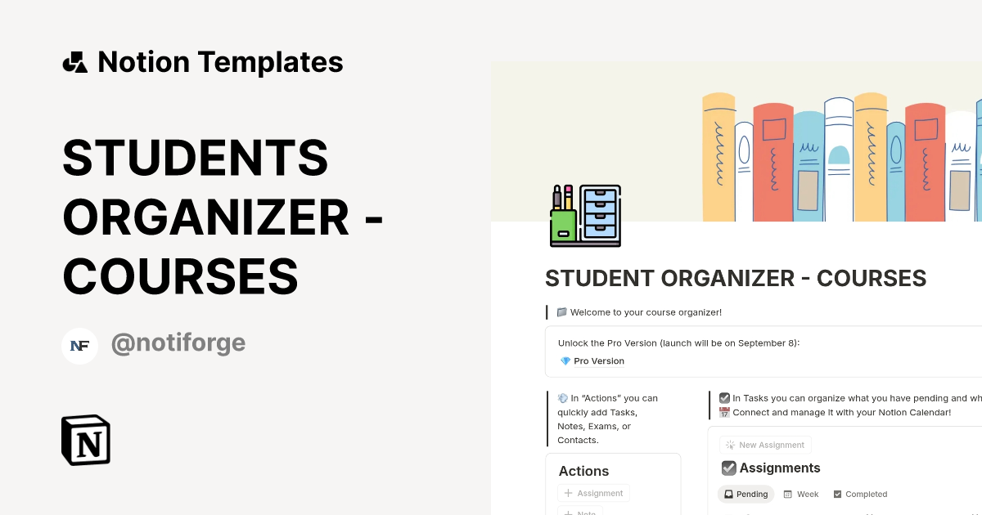Screen dimensions: 982x515
Task: Toggle the checkbox next to the Assignments heading
Action: 728,468
